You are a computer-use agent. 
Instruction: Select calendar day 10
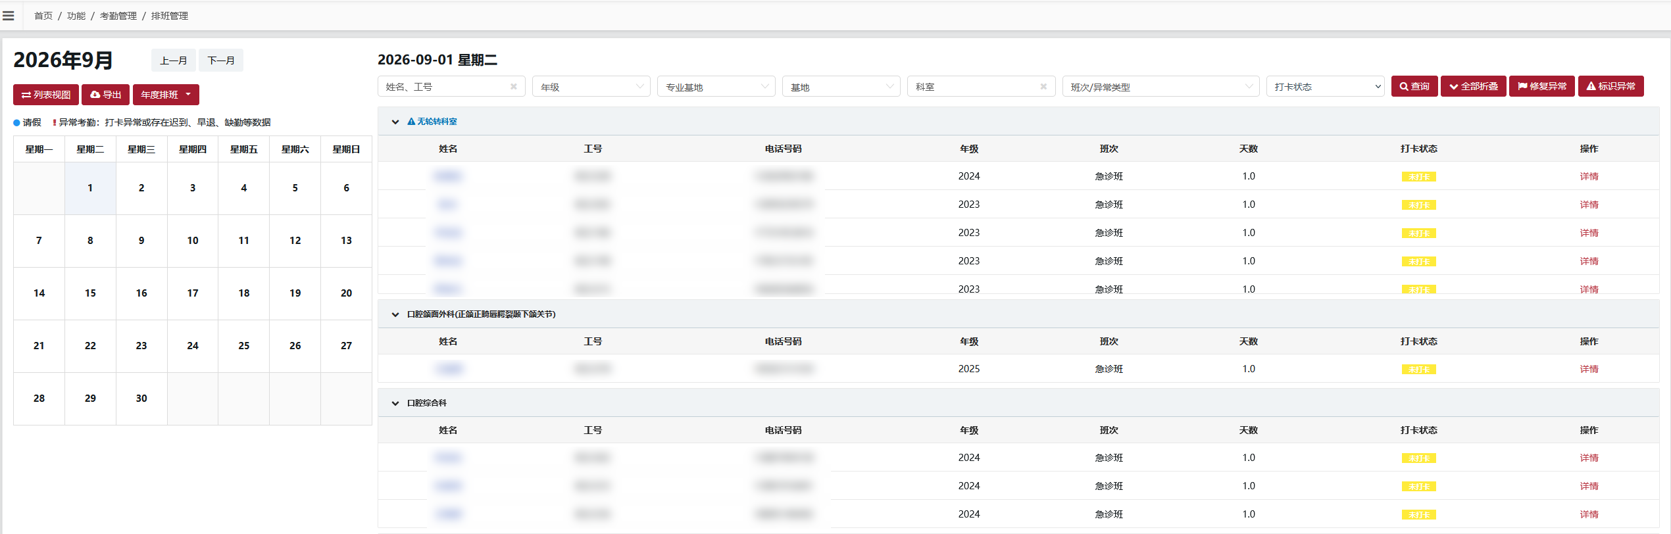[x=193, y=241]
